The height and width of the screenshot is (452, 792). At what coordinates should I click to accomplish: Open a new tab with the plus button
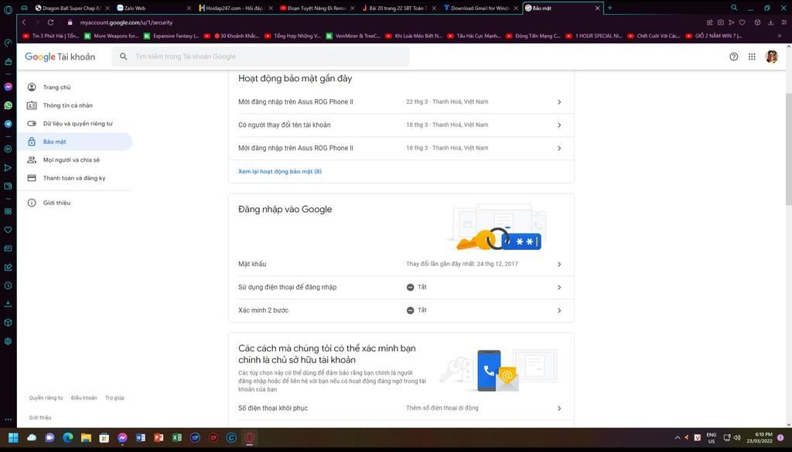[609, 8]
